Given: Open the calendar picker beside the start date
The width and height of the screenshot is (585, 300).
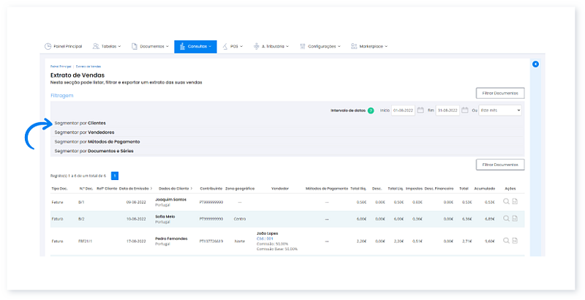Looking at the screenshot, I should point(422,110).
